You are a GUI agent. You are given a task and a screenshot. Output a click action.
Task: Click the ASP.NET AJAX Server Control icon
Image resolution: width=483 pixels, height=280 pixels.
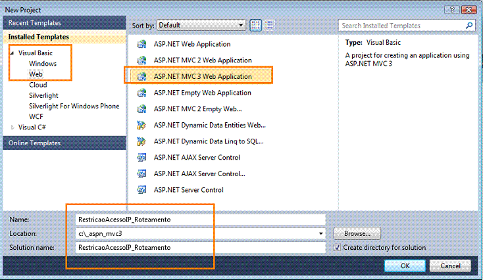141,158
